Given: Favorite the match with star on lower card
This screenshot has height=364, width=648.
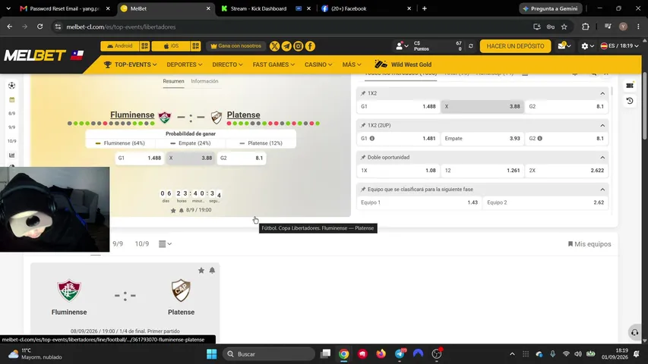Looking at the screenshot, I should pos(201,270).
